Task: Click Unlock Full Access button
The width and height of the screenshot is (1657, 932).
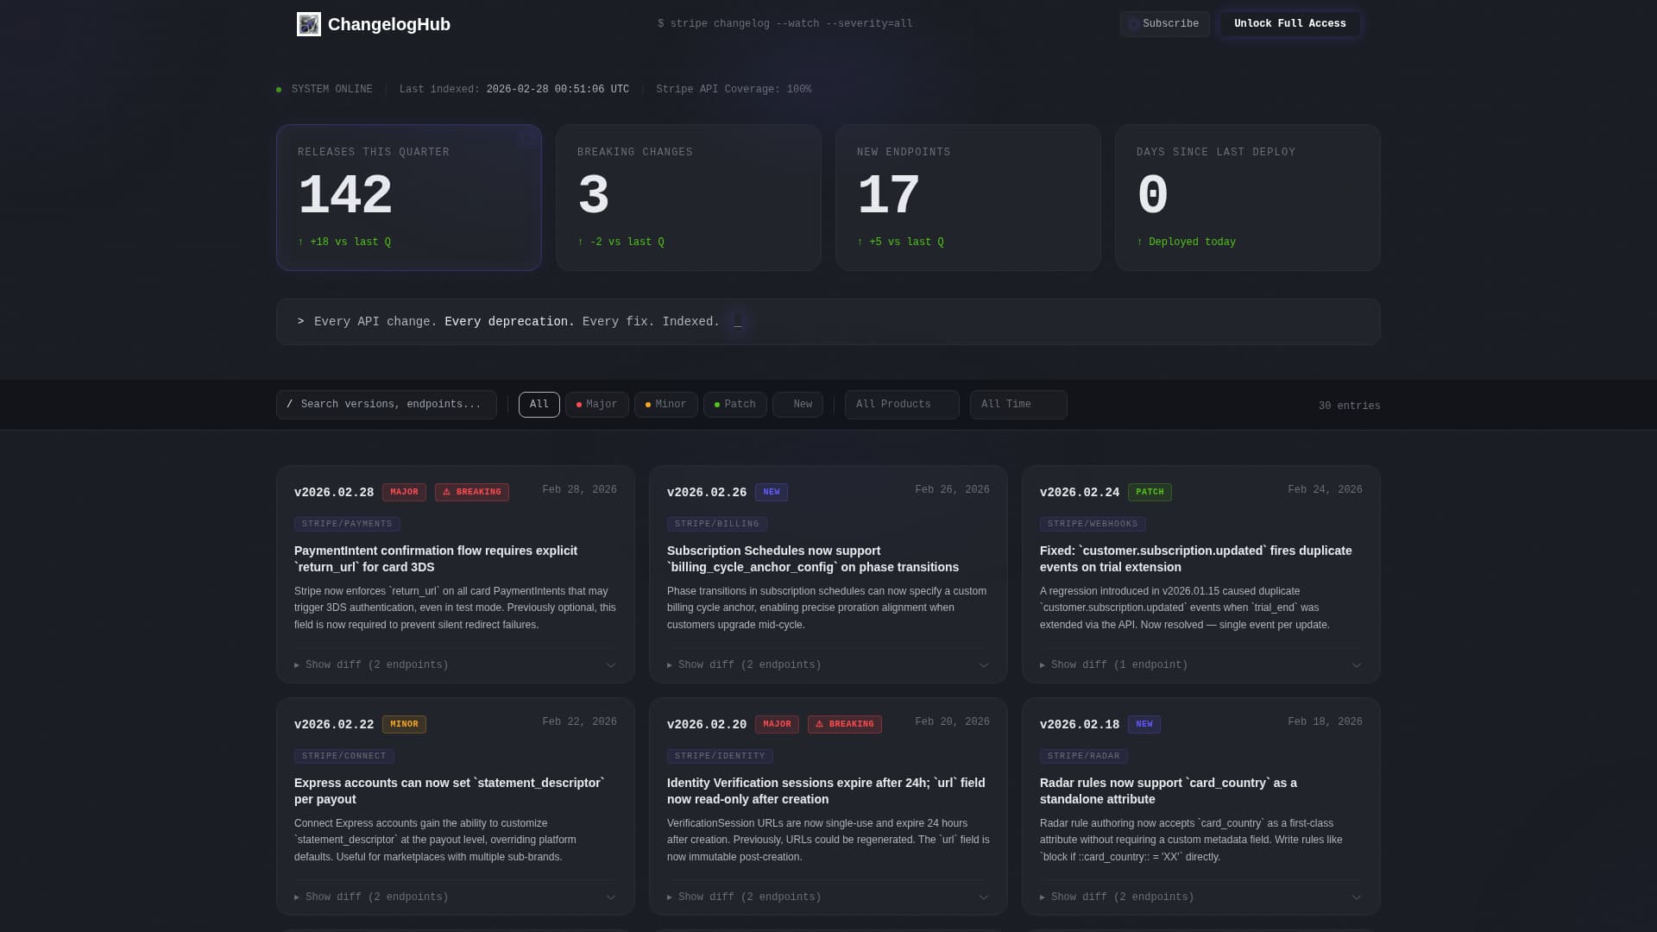Action: pyautogui.click(x=1289, y=24)
